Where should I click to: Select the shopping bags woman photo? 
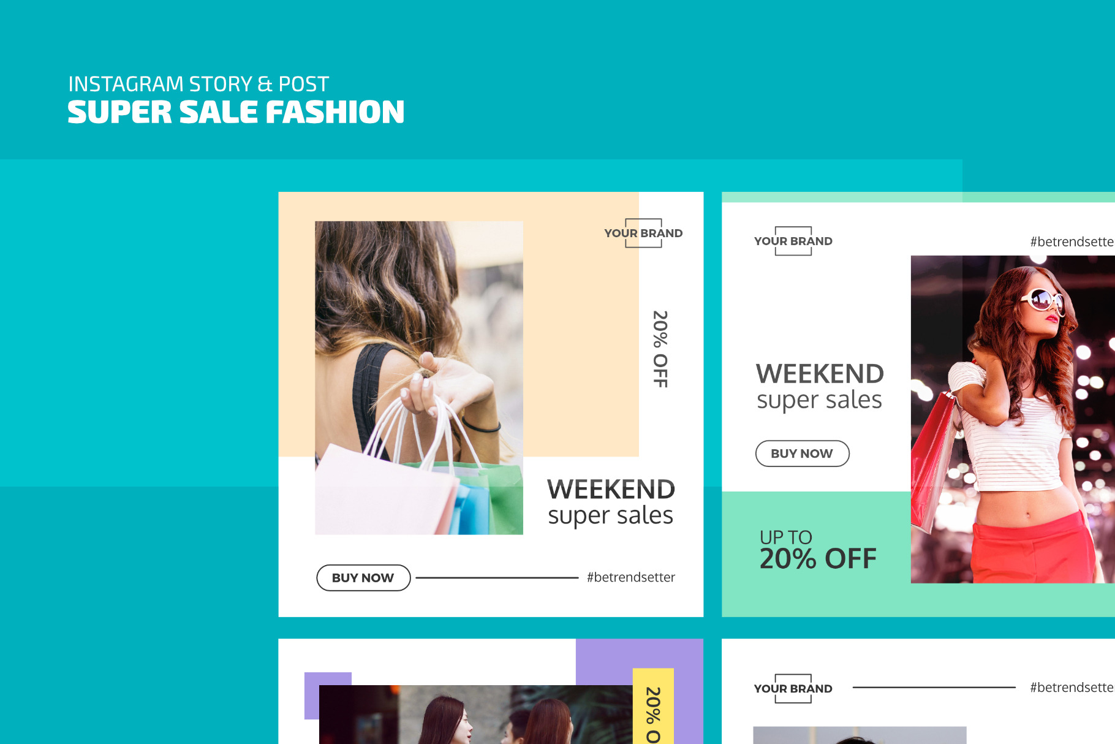pos(419,378)
